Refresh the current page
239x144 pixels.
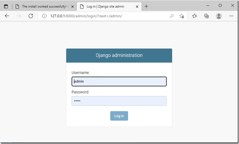pos(31,16)
